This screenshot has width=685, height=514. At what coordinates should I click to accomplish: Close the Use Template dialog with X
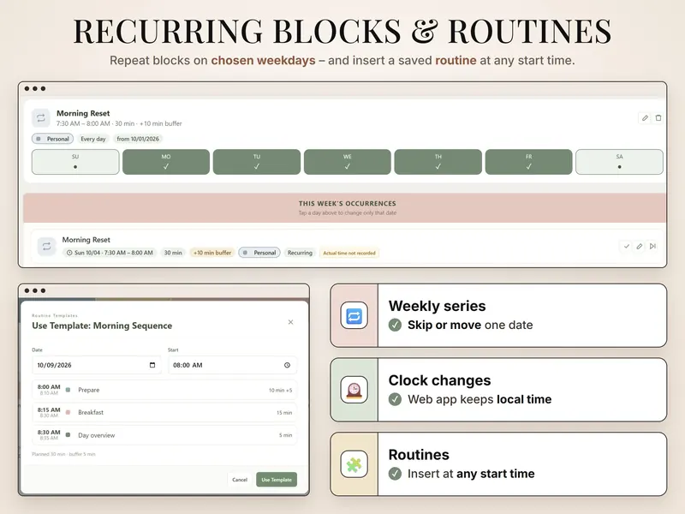(290, 322)
